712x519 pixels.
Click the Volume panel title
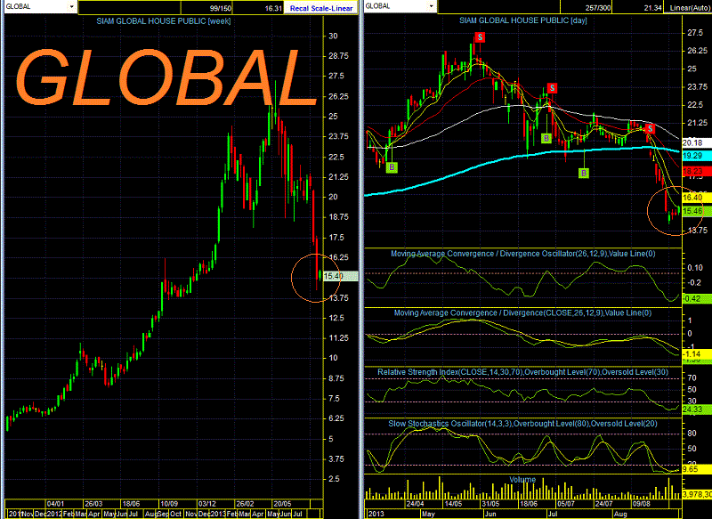point(522,480)
